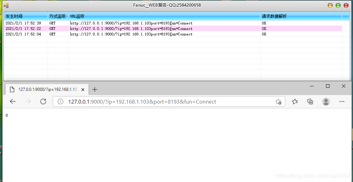Minimize the browser window

click(x=312, y=86)
